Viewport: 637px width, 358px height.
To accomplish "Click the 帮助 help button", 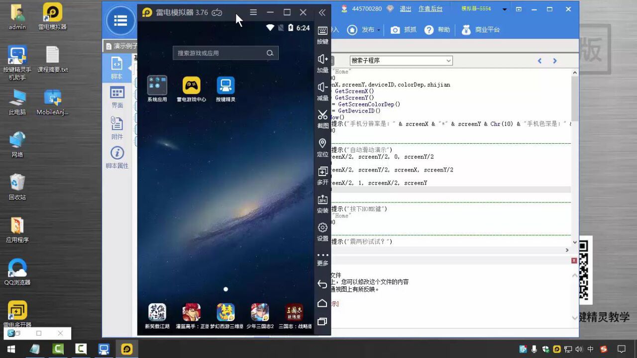I will [x=437, y=30].
